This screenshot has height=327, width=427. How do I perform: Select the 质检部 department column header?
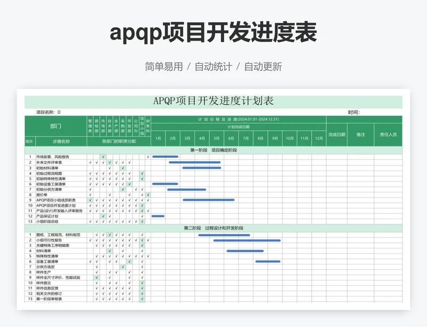click(97, 126)
